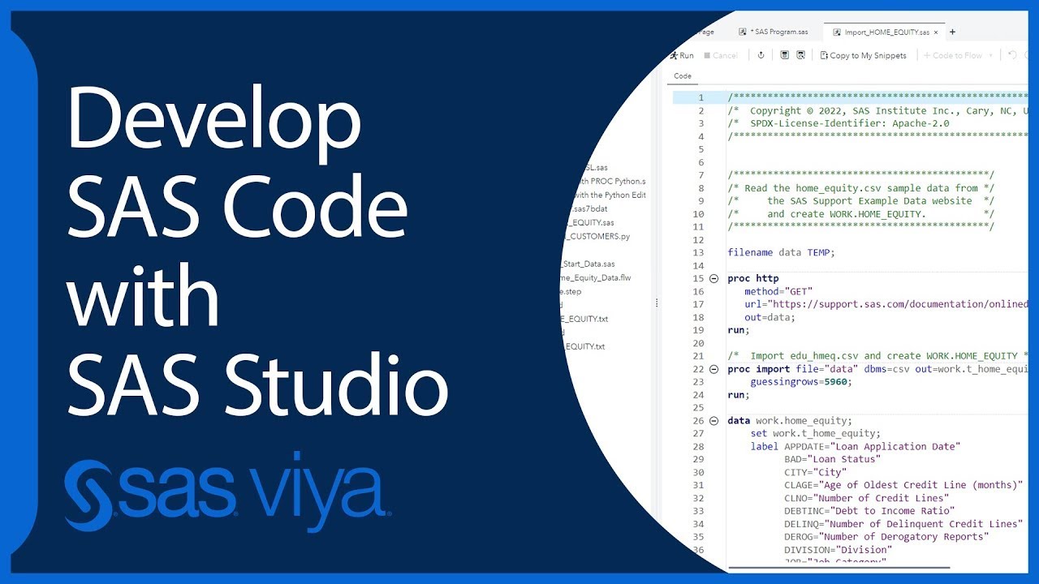Click the 'guessingrows=5960;' code line
Screen dimensions: 1039x584
coord(801,382)
